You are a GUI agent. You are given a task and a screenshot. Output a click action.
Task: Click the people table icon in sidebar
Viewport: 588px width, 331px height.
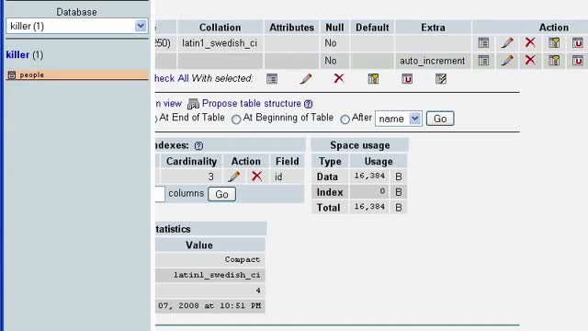tap(12, 75)
